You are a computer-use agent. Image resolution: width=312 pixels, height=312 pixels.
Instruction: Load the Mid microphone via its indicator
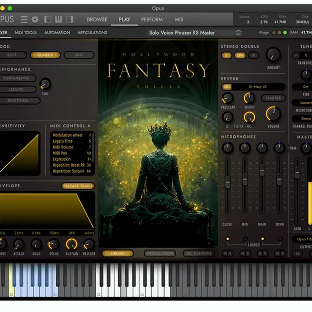tap(245, 239)
